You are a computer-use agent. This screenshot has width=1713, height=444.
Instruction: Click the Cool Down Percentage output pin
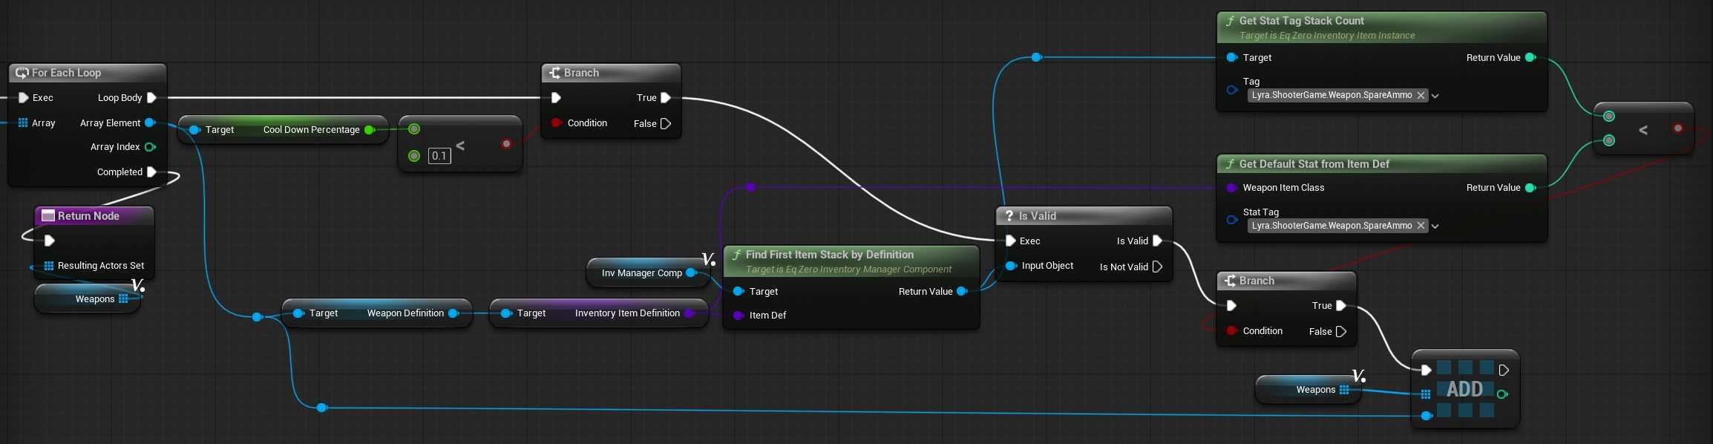(369, 130)
